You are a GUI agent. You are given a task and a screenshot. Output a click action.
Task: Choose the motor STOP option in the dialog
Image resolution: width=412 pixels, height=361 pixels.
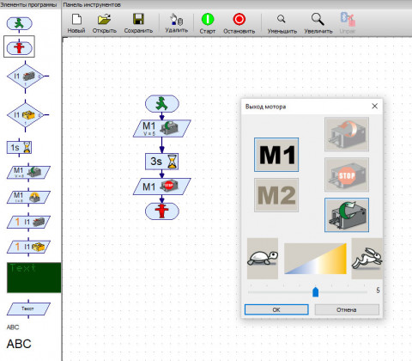(x=347, y=174)
